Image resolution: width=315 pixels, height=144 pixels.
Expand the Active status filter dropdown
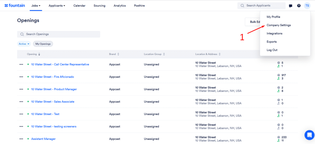[x=24, y=44]
